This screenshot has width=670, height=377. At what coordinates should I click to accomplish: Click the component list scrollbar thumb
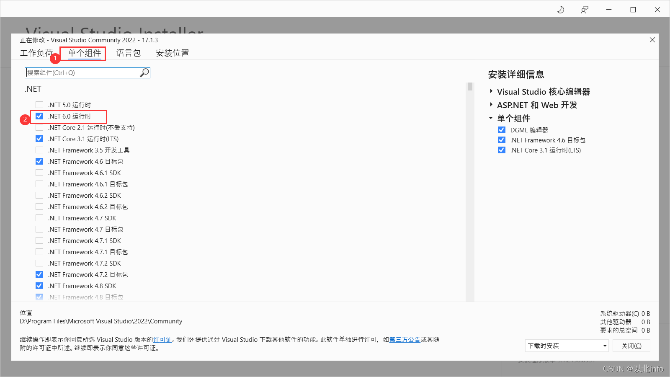470,86
